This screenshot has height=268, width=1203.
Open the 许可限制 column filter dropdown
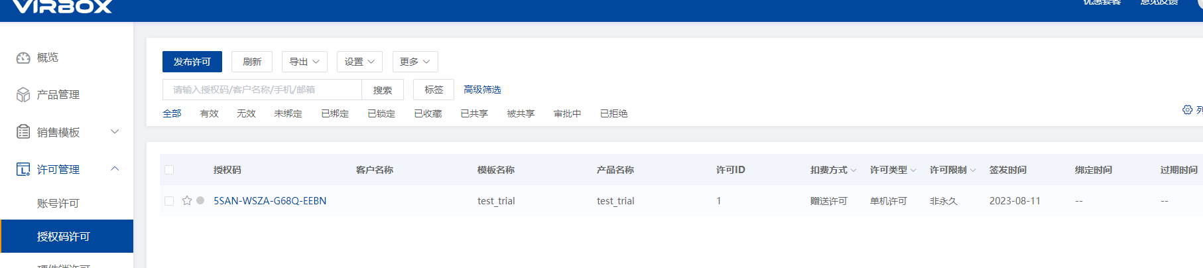tap(973, 170)
